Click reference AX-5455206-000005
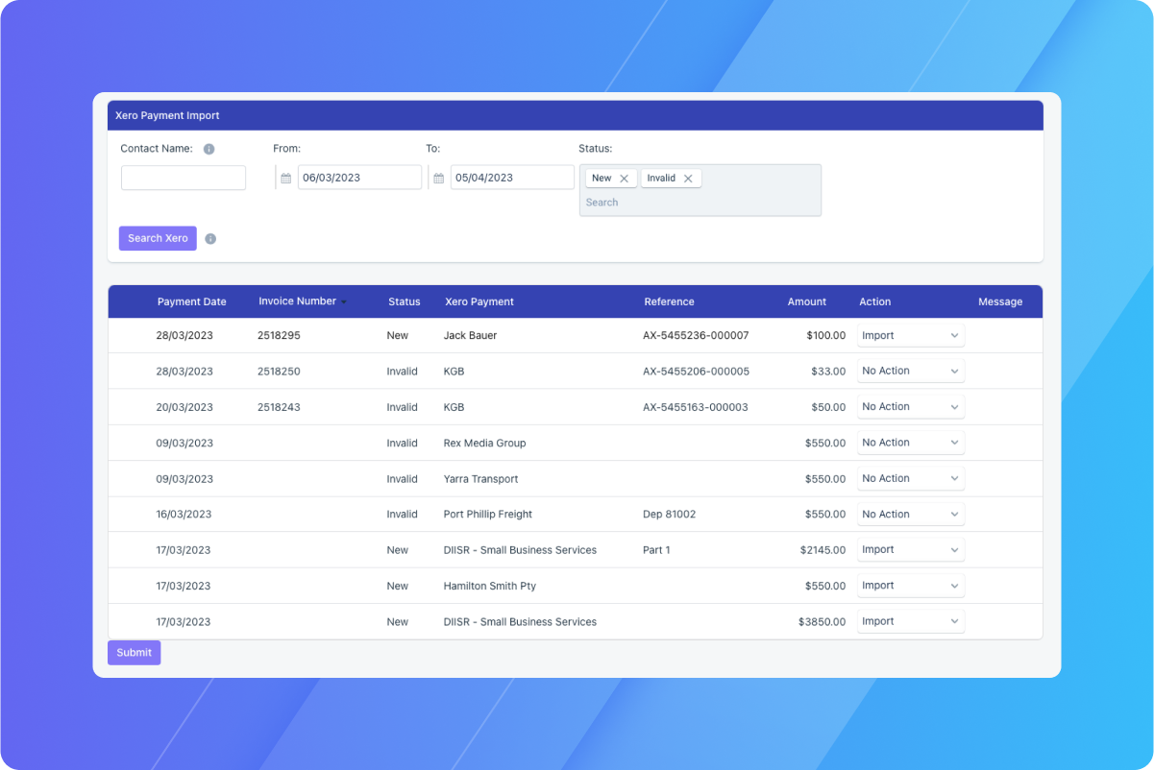The width and height of the screenshot is (1154, 770). (696, 372)
